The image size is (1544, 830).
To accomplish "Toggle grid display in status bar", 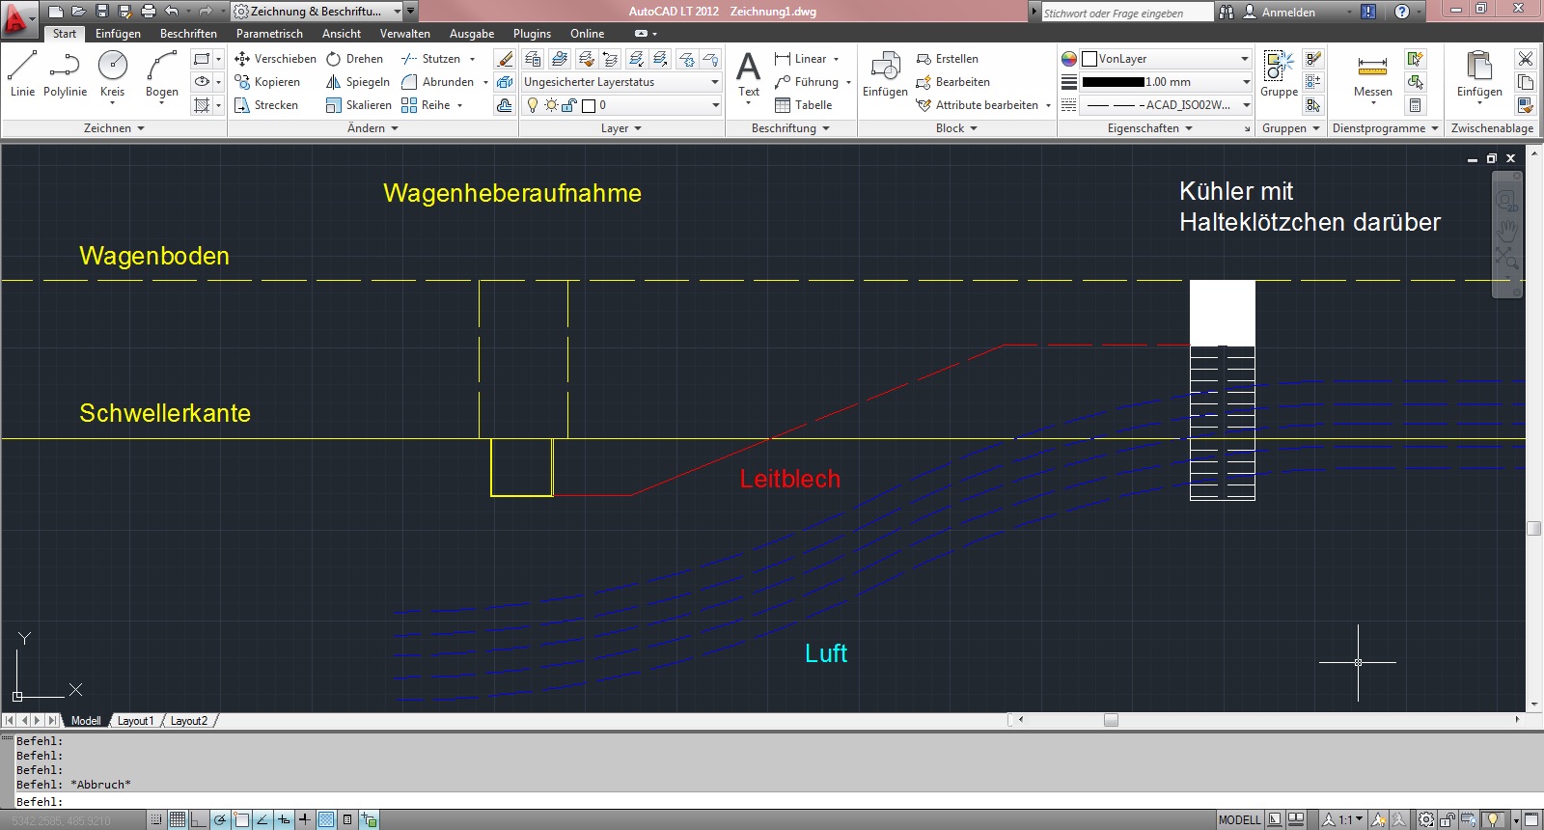I will click(x=178, y=819).
